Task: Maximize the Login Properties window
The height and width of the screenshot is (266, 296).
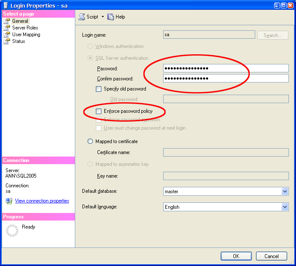Action: (284, 5)
